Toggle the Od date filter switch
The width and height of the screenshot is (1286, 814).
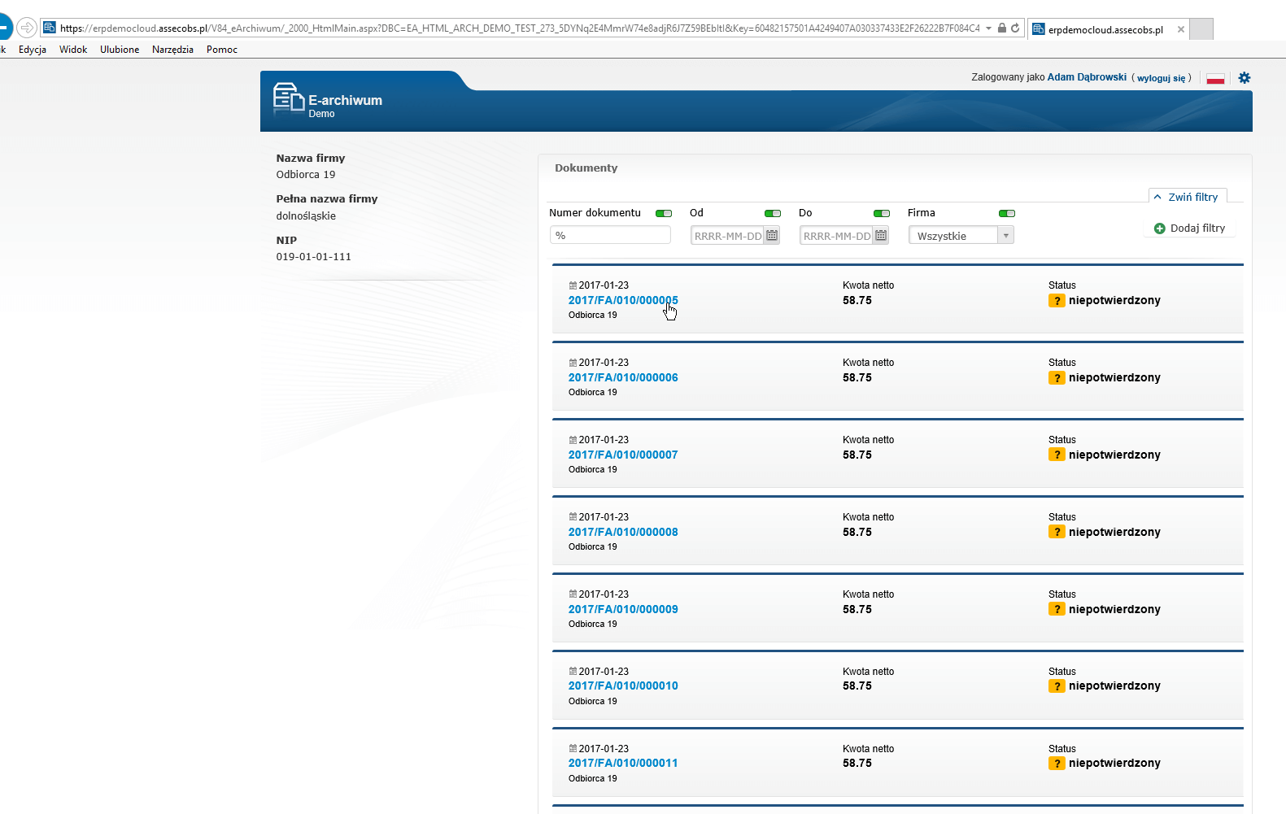[x=773, y=213]
